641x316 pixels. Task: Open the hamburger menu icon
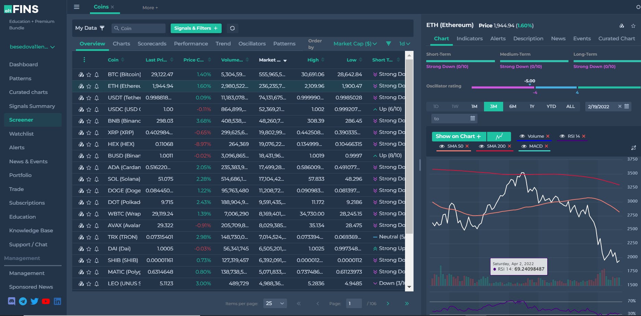[x=77, y=7]
